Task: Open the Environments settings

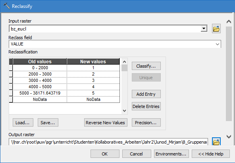Action: pyautogui.click(x=171, y=154)
